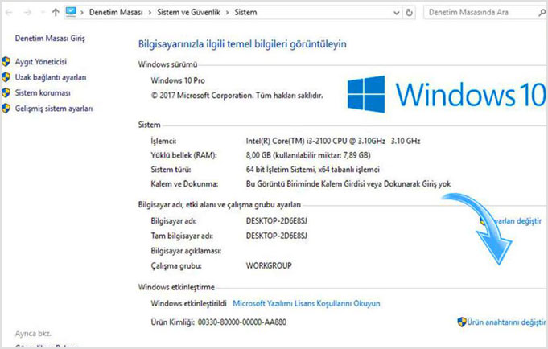Click the shield icon beside Sistem koruması
The width and height of the screenshot is (548, 349).
click(x=6, y=92)
